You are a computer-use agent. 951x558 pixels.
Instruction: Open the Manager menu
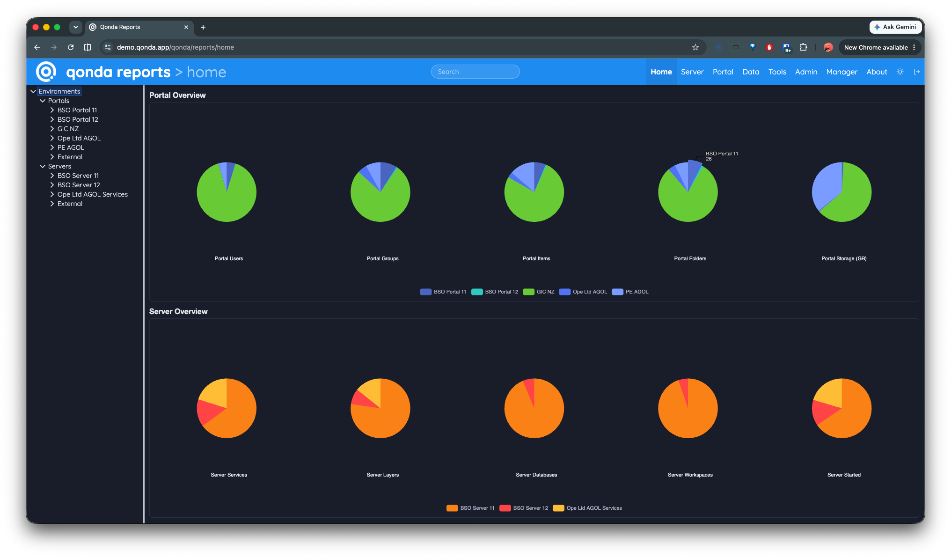pyautogui.click(x=842, y=72)
